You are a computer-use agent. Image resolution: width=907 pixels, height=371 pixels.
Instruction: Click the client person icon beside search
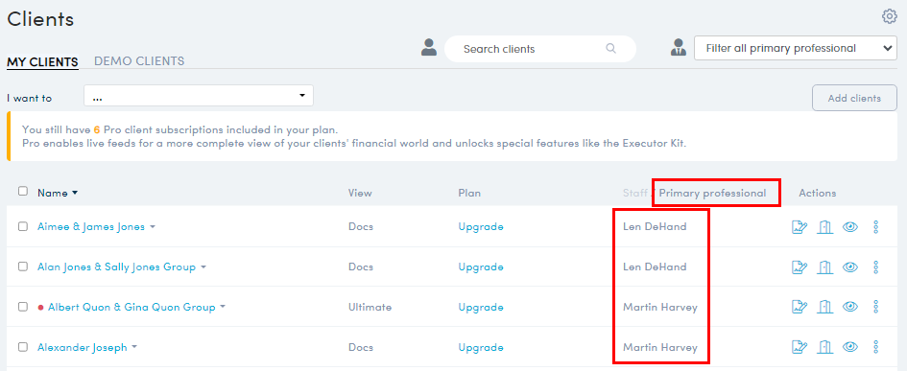(x=429, y=48)
